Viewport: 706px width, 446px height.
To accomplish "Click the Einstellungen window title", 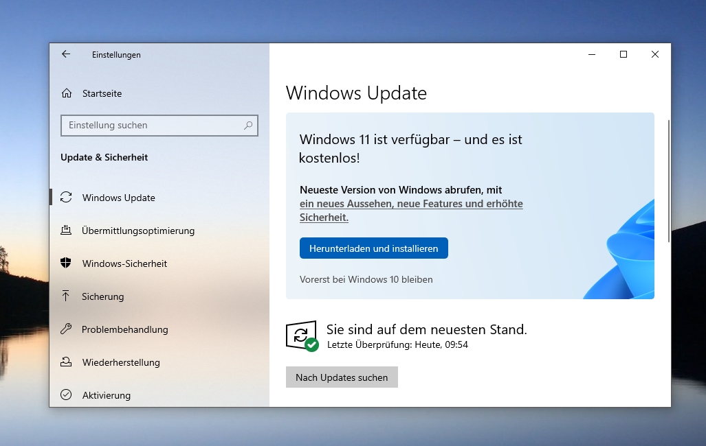I will [x=116, y=55].
